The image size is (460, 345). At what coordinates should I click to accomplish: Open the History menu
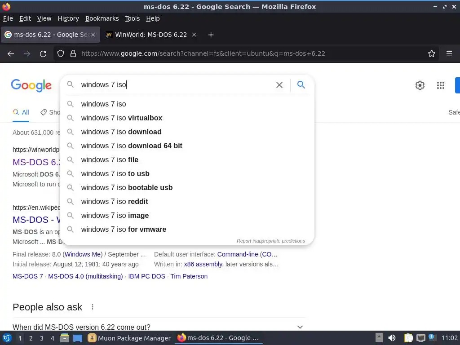point(68,18)
